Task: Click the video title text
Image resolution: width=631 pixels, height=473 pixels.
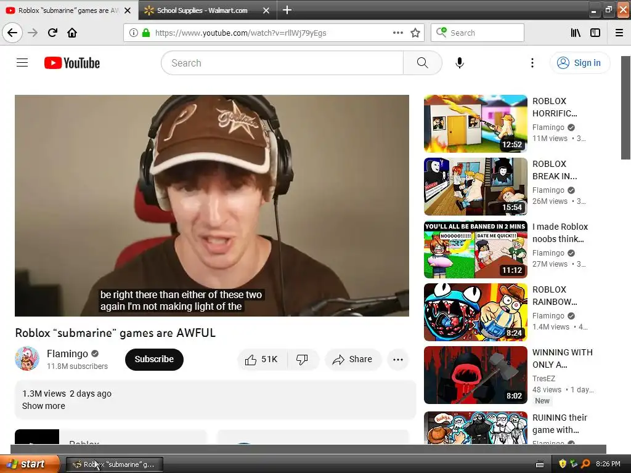Action: coord(115,333)
